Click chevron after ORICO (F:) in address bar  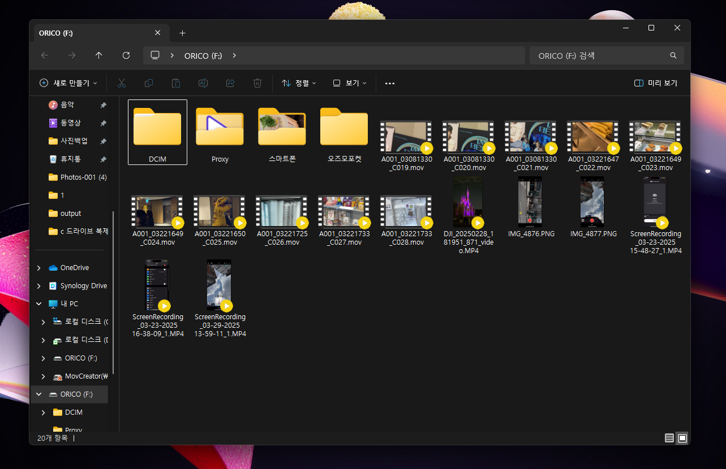[234, 55]
